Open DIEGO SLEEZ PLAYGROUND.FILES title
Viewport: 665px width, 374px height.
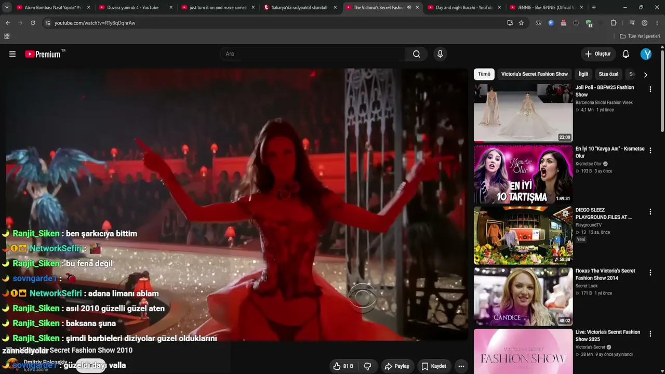click(x=604, y=213)
